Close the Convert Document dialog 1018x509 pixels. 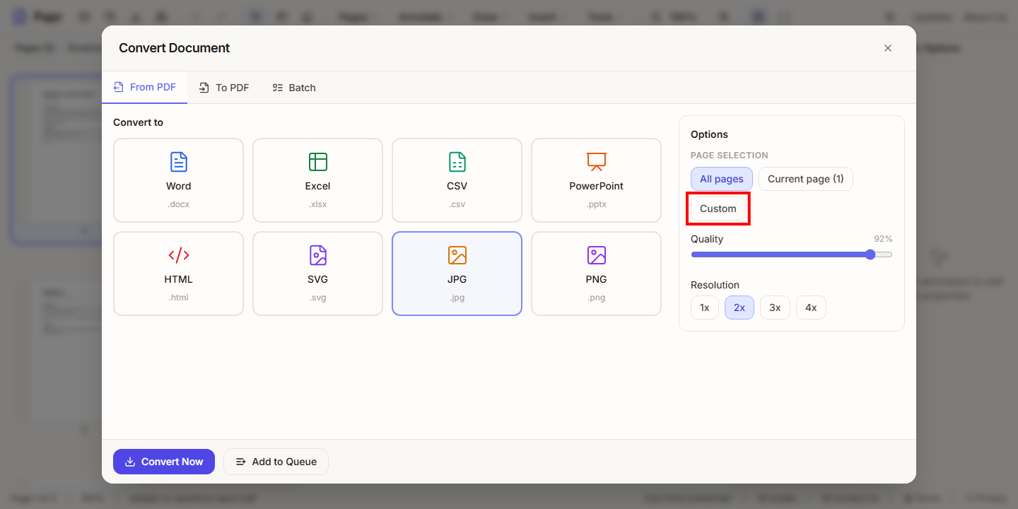pos(888,48)
